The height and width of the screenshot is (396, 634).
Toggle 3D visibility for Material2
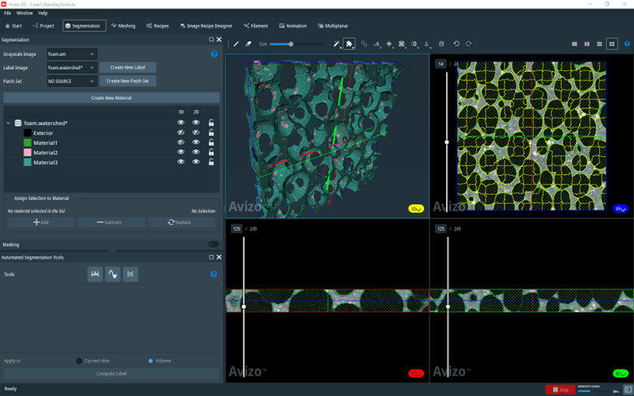click(181, 152)
